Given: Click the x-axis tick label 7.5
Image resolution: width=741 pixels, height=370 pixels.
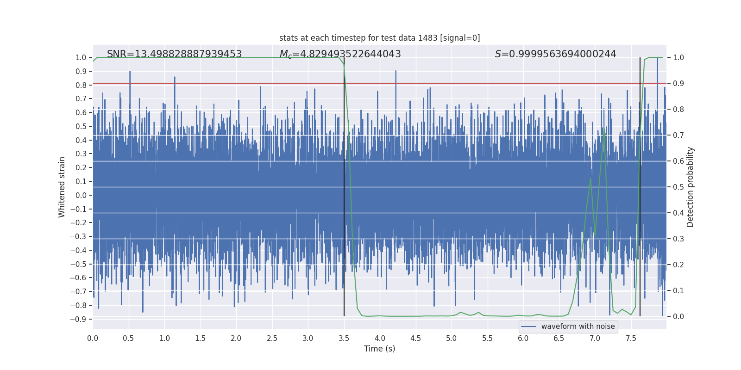Looking at the screenshot, I should (x=631, y=339).
